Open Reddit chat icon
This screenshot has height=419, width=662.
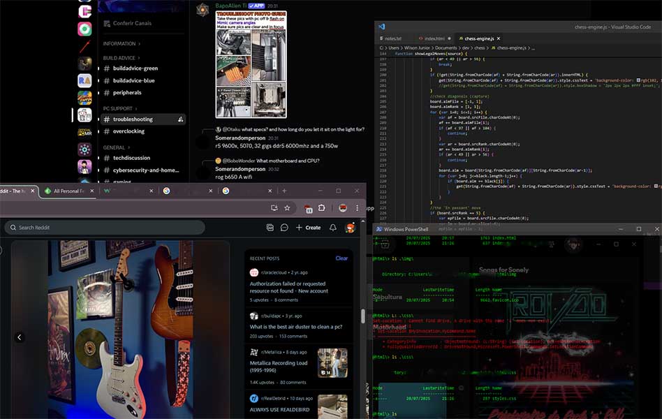pos(284,228)
